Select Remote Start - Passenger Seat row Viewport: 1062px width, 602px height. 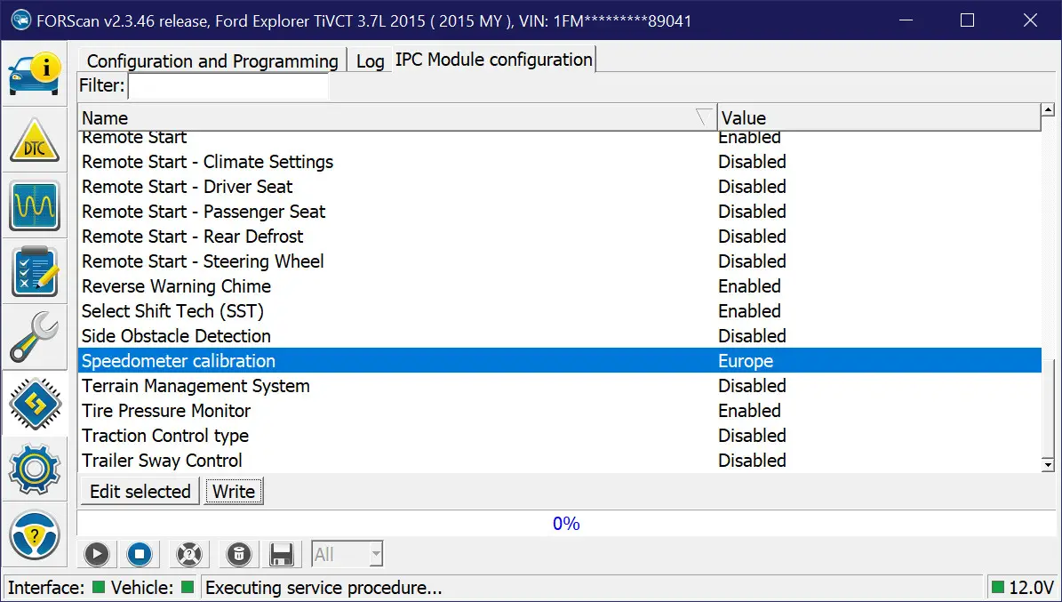pos(560,212)
